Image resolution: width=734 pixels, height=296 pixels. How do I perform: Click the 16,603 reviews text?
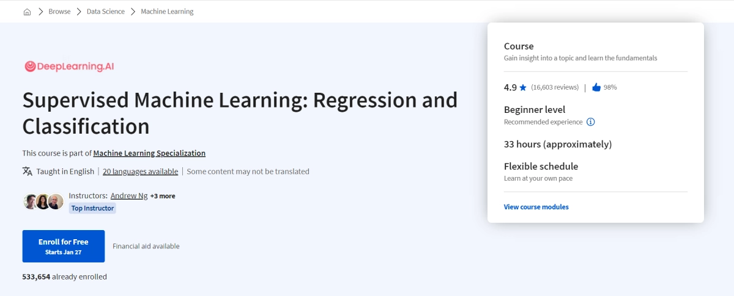coord(555,87)
